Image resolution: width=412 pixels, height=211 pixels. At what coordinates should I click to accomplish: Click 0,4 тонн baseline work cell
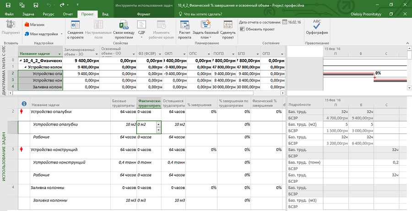(x=124, y=165)
